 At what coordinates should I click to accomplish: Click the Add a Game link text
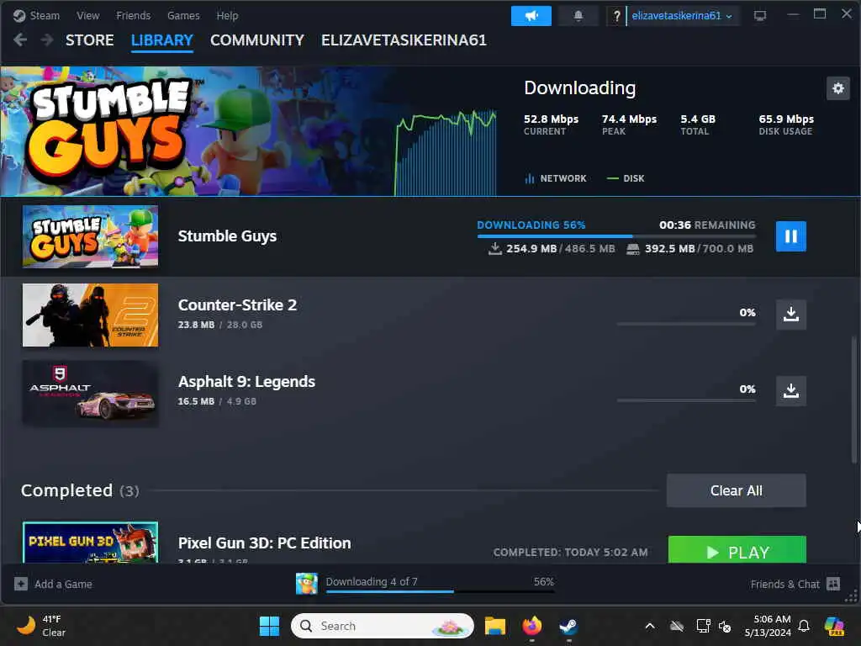click(63, 584)
